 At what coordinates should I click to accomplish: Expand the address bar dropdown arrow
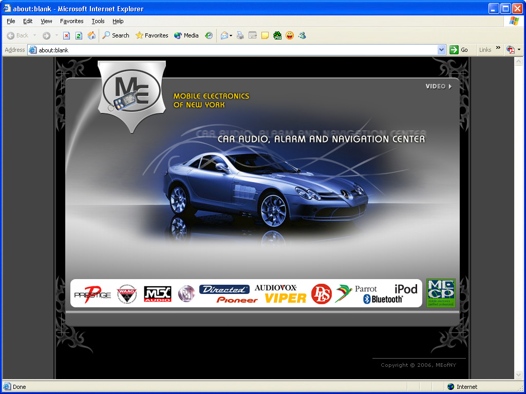pyautogui.click(x=441, y=50)
